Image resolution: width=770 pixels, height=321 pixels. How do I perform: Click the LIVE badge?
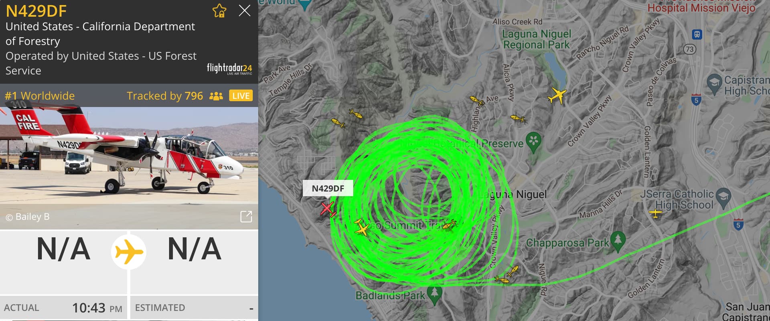click(x=241, y=96)
